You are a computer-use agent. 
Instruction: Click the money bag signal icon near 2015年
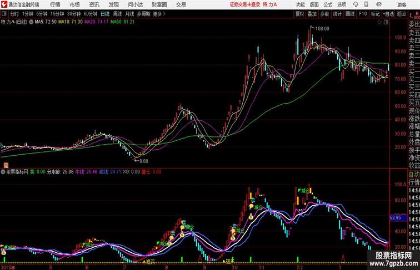click(x=3, y=252)
